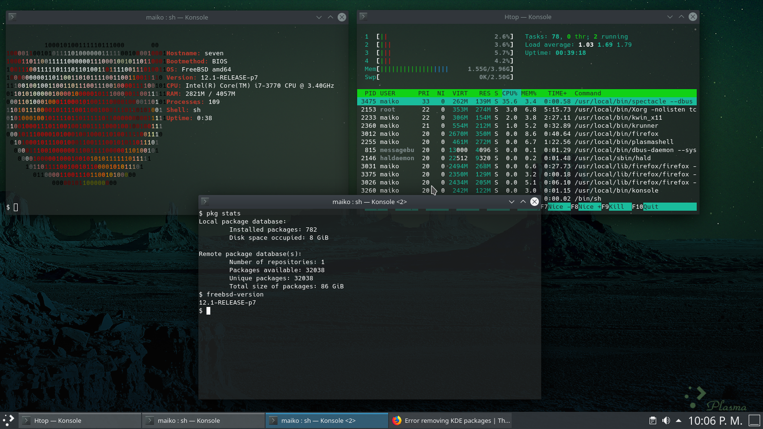This screenshot has width=763, height=429.
Task: Close the Konsole <2> window
Action: (x=535, y=202)
